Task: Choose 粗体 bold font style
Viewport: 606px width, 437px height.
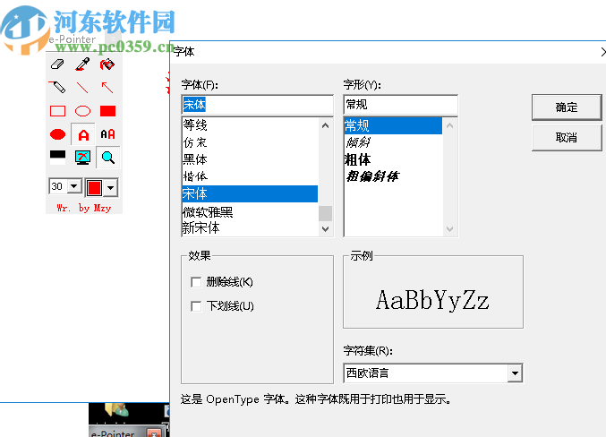Action: [x=393, y=159]
